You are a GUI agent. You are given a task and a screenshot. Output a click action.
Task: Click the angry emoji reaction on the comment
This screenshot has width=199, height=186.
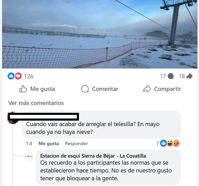176,143
